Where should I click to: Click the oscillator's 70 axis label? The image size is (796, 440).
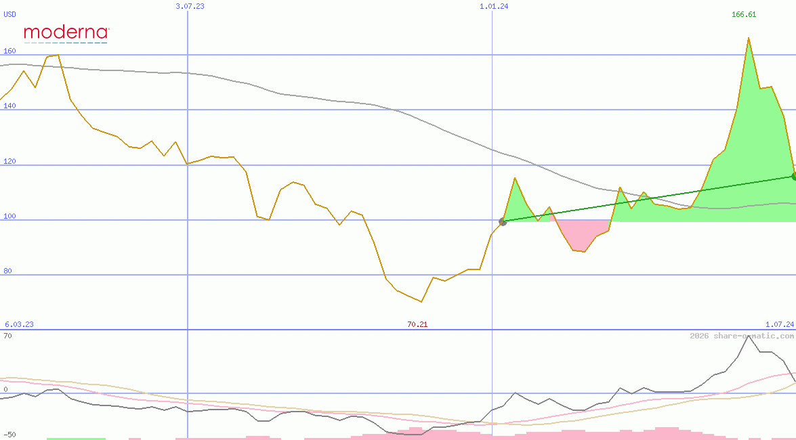pos(7,335)
